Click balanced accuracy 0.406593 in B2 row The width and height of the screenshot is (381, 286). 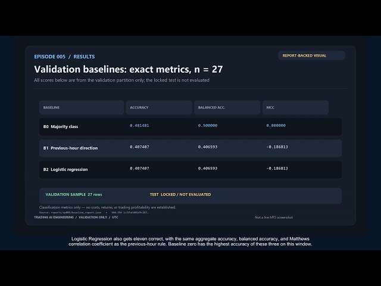pyautogui.click(x=208, y=168)
